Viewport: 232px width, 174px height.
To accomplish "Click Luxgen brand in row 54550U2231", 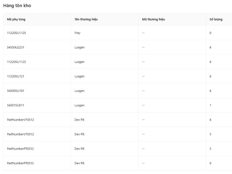I will (x=79, y=47).
